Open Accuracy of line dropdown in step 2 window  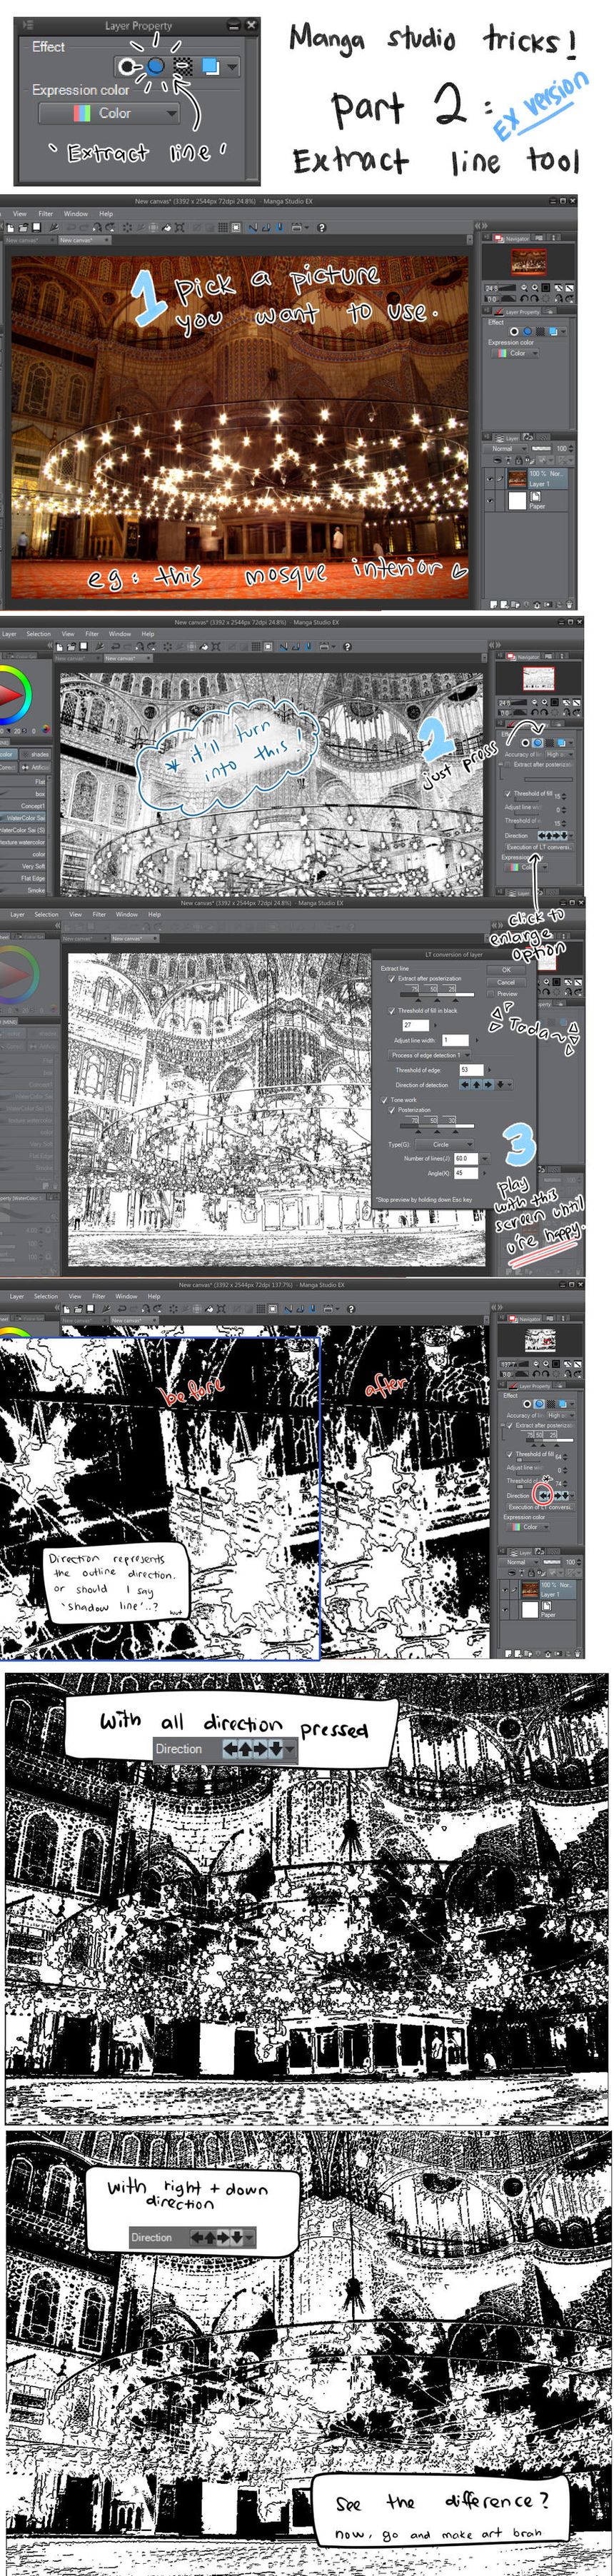[560, 754]
